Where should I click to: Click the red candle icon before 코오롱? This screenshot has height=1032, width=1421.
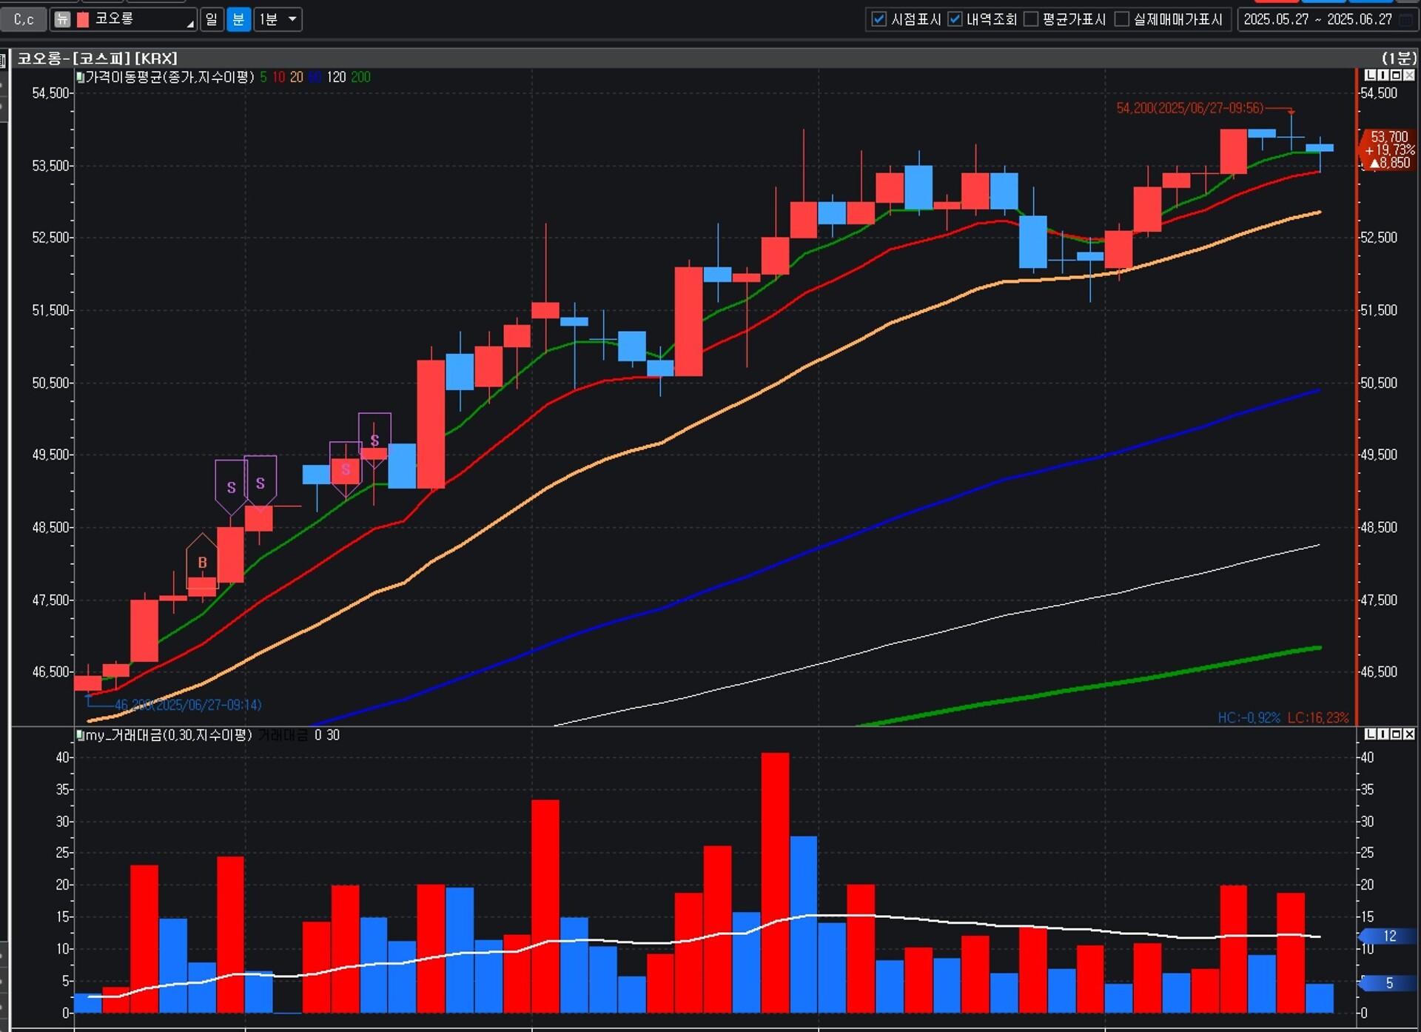pyautogui.click(x=83, y=19)
